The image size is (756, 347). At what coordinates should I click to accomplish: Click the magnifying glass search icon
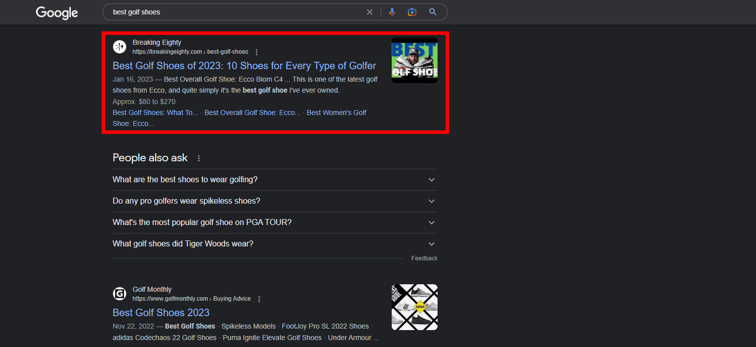(433, 12)
